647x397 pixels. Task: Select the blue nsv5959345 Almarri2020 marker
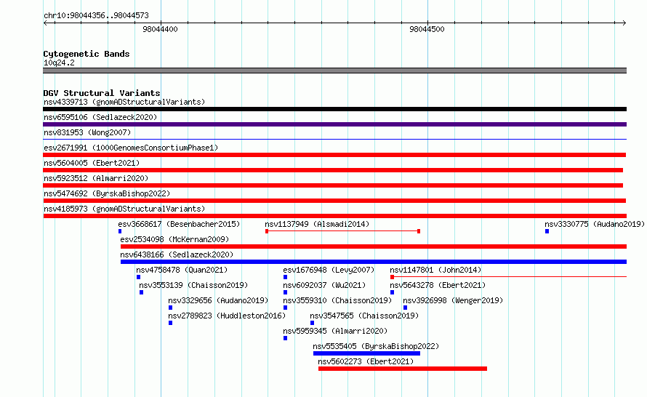click(286, 338)
